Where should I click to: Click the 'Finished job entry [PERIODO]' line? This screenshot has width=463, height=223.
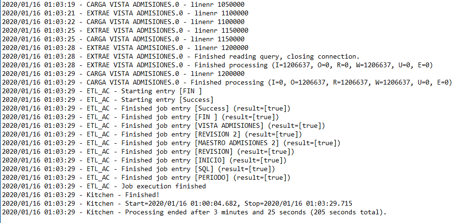[x=146, y=178]
